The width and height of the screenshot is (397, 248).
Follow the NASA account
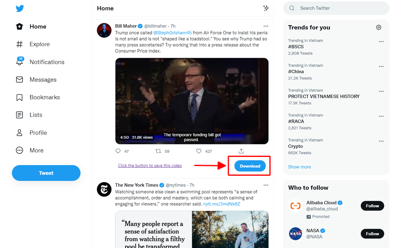coord(372,234)
